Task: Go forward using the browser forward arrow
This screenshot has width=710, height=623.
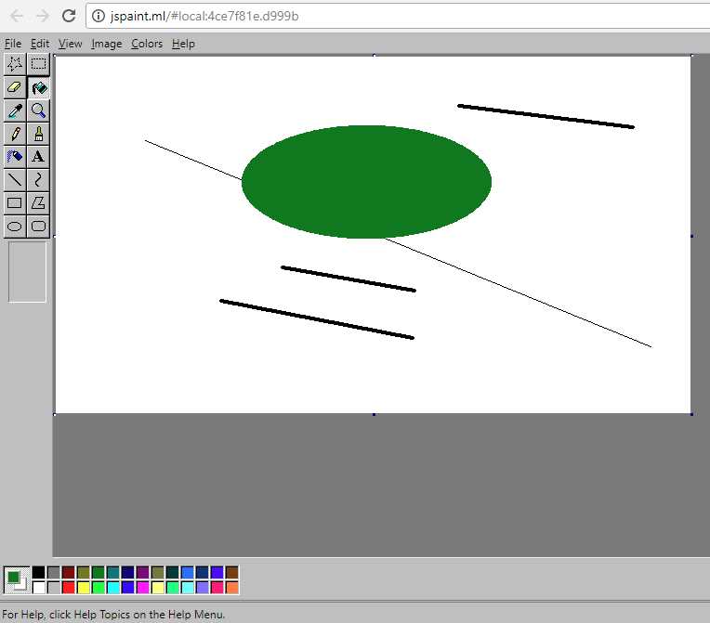Action: [x=43, y=17]
